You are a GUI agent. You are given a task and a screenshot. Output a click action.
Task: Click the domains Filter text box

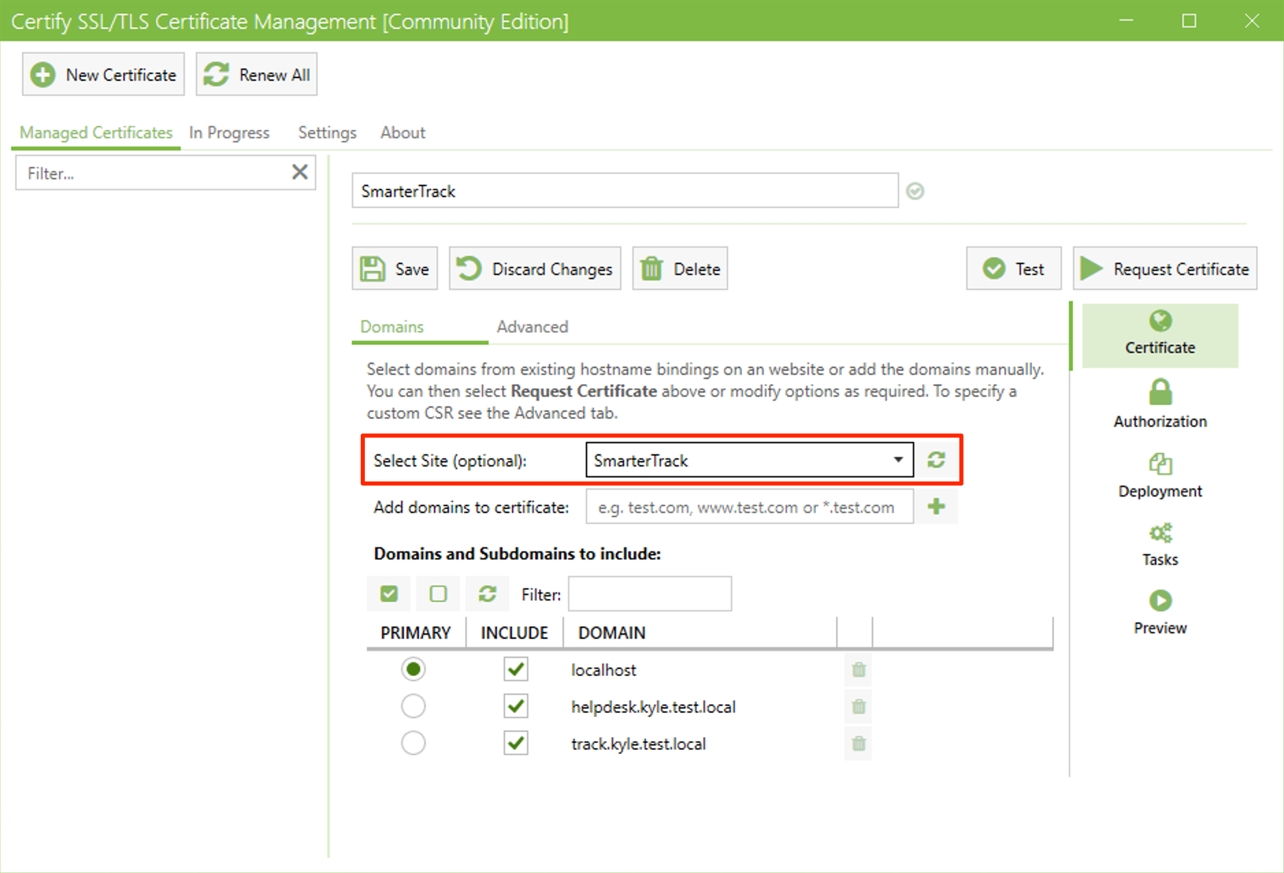click(650, 593)
